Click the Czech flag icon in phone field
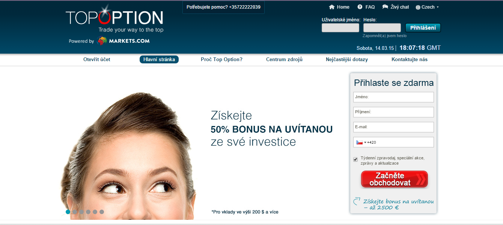Screen dimensions: 503x225 359,142
